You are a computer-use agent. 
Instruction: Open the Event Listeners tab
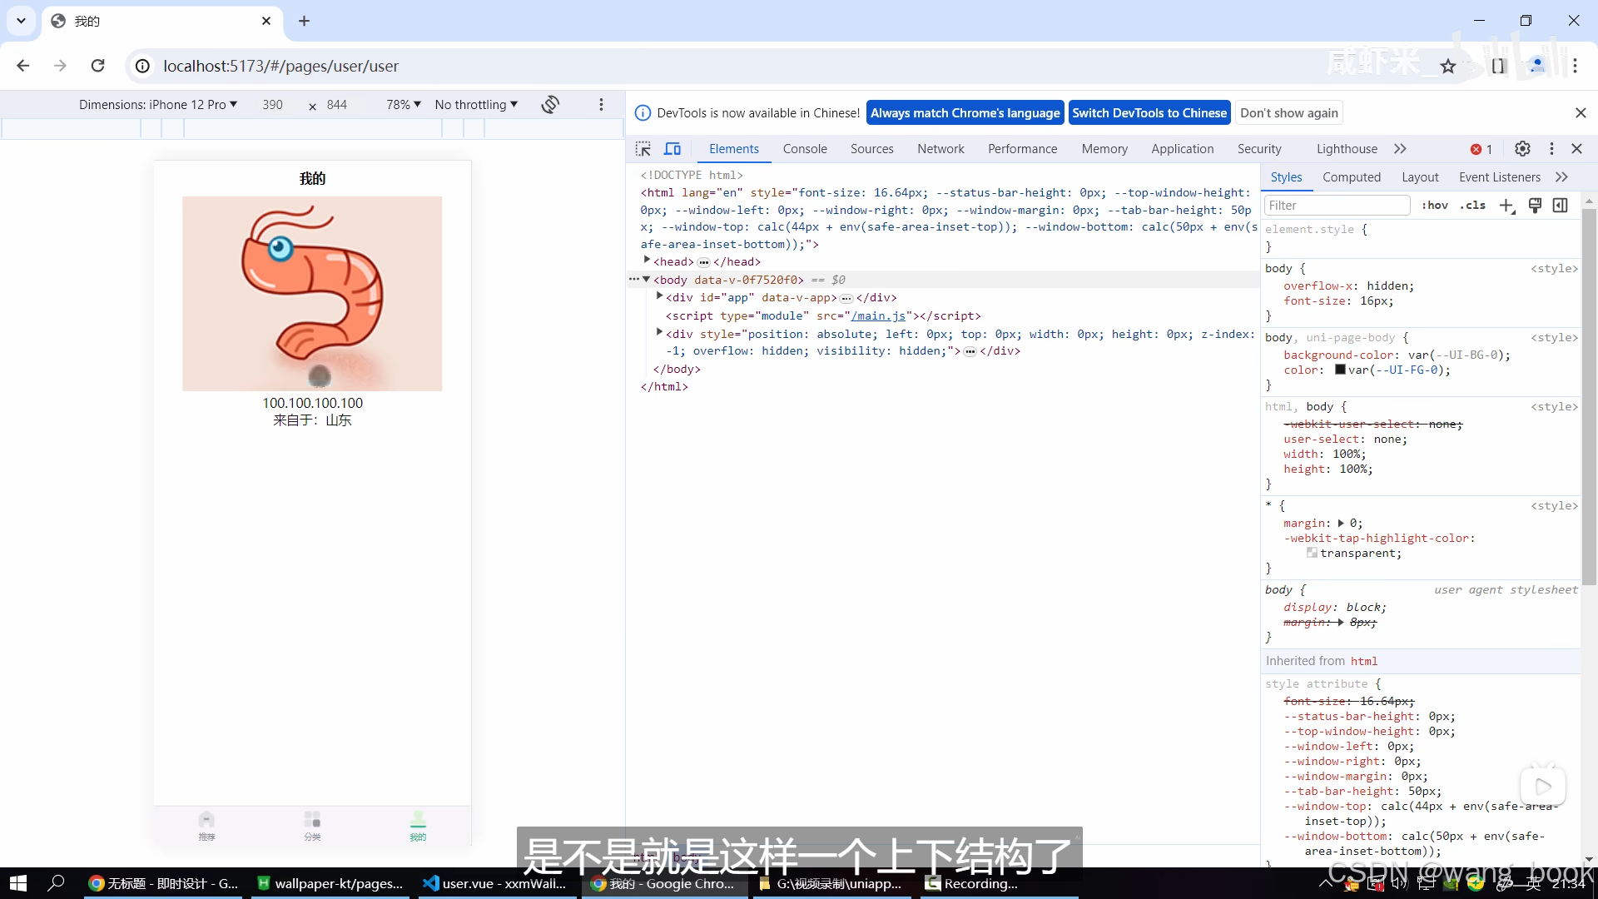point(1499,177)
